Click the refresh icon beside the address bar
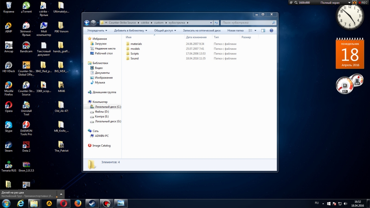This screenshot has width=370, height=208. [x=216, y=23]
